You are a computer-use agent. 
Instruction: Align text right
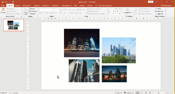coord(74,13)
